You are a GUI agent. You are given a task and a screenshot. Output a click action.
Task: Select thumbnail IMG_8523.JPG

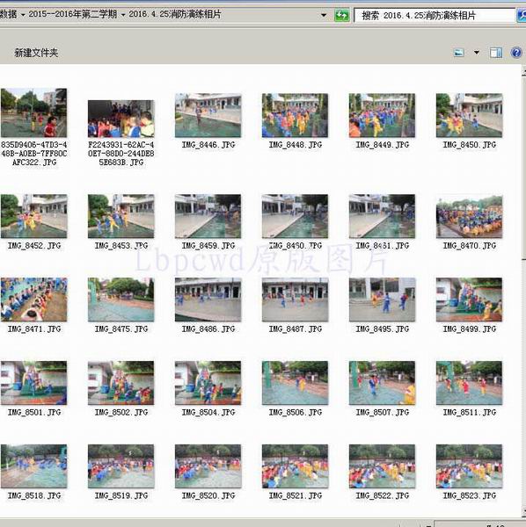[x=469, y=466]
